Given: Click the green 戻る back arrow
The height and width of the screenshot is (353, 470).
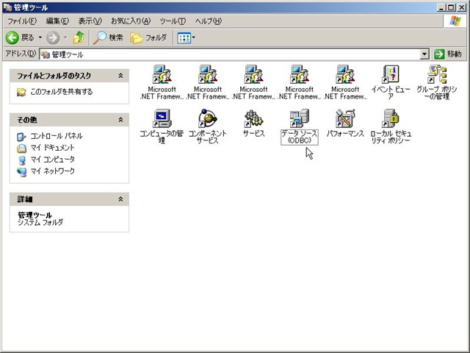Looking at the screenshot, I should (x=12, y=38).
